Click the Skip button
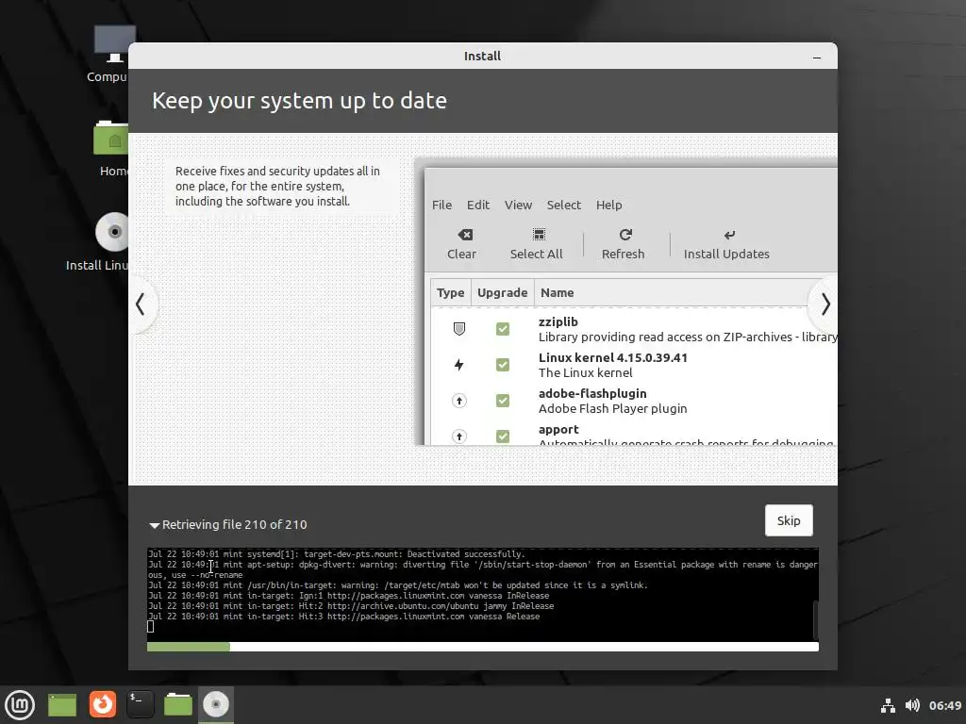This screenshot has height=724, width=966. coord(789,520)
